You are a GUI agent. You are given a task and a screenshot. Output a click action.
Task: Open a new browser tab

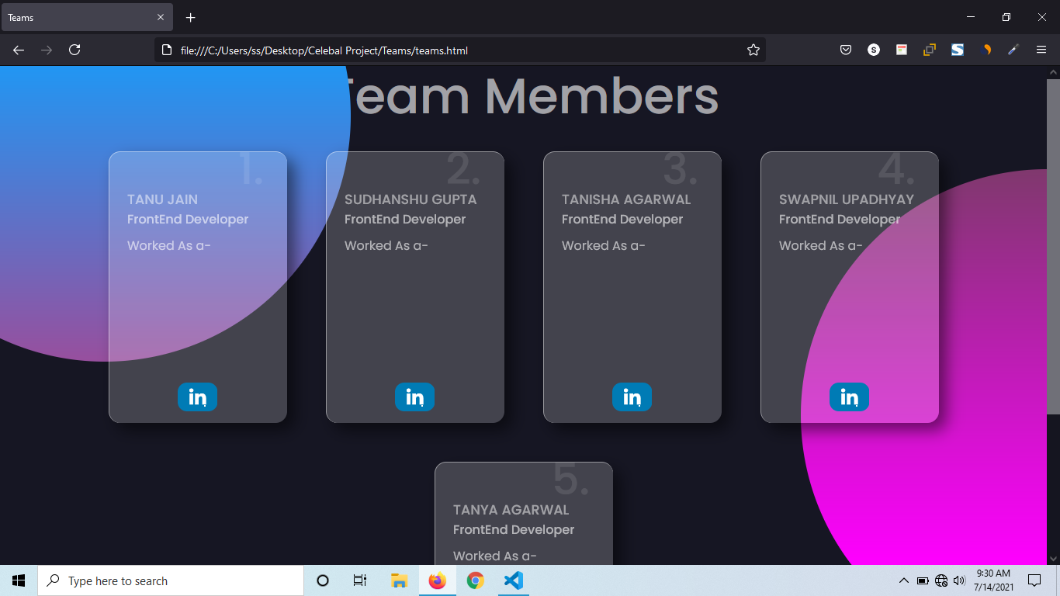(x=191, y=17)
